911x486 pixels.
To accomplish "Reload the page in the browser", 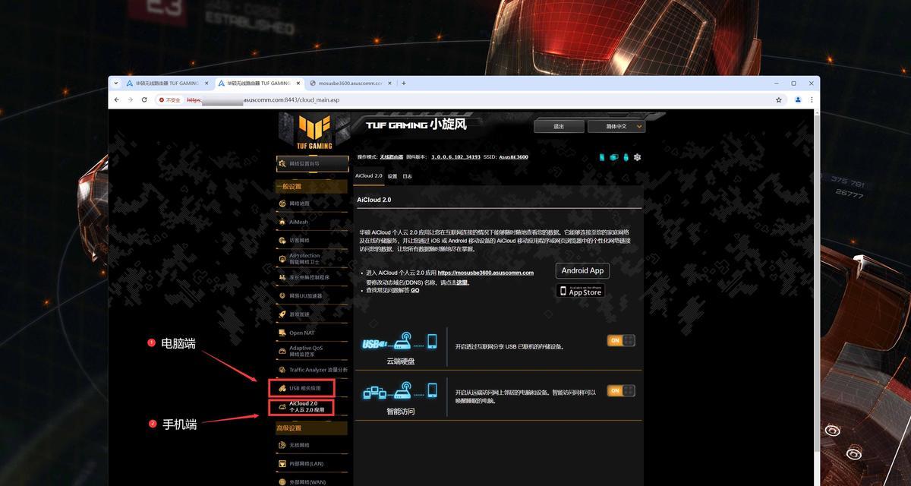I will [144, 99].
